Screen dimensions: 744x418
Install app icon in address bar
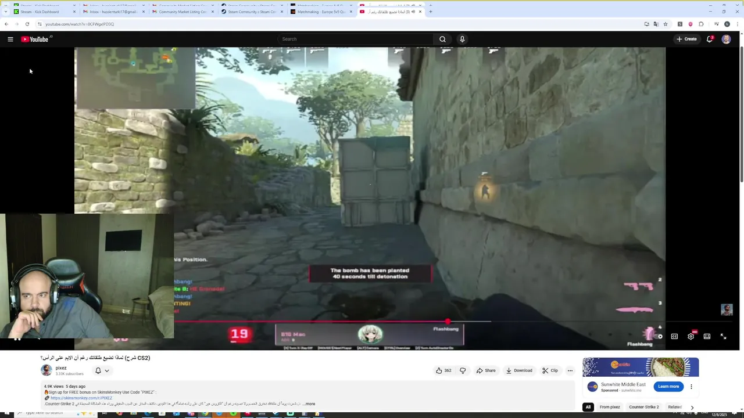[647, 24]
